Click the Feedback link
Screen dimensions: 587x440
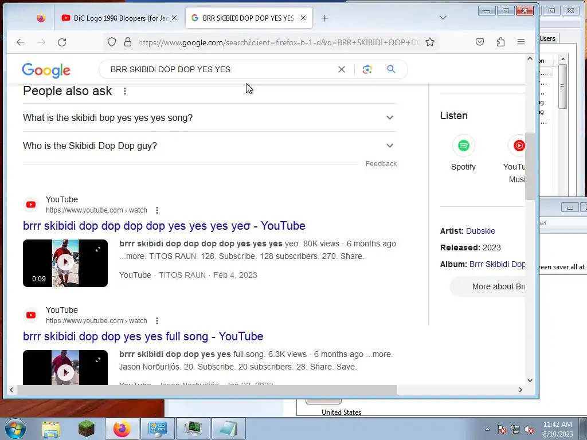click(381, 164)
